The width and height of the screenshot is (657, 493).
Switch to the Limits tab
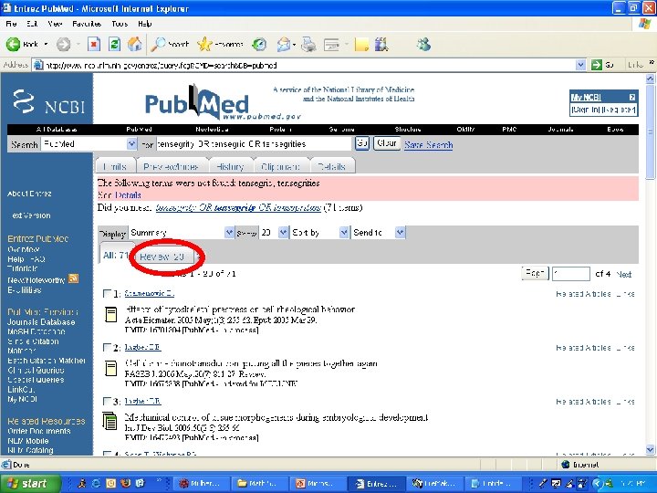(115, 166)
